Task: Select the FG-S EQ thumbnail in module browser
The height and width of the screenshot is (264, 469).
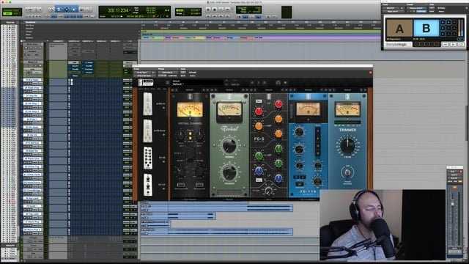Action: click(x=147, y=158)
